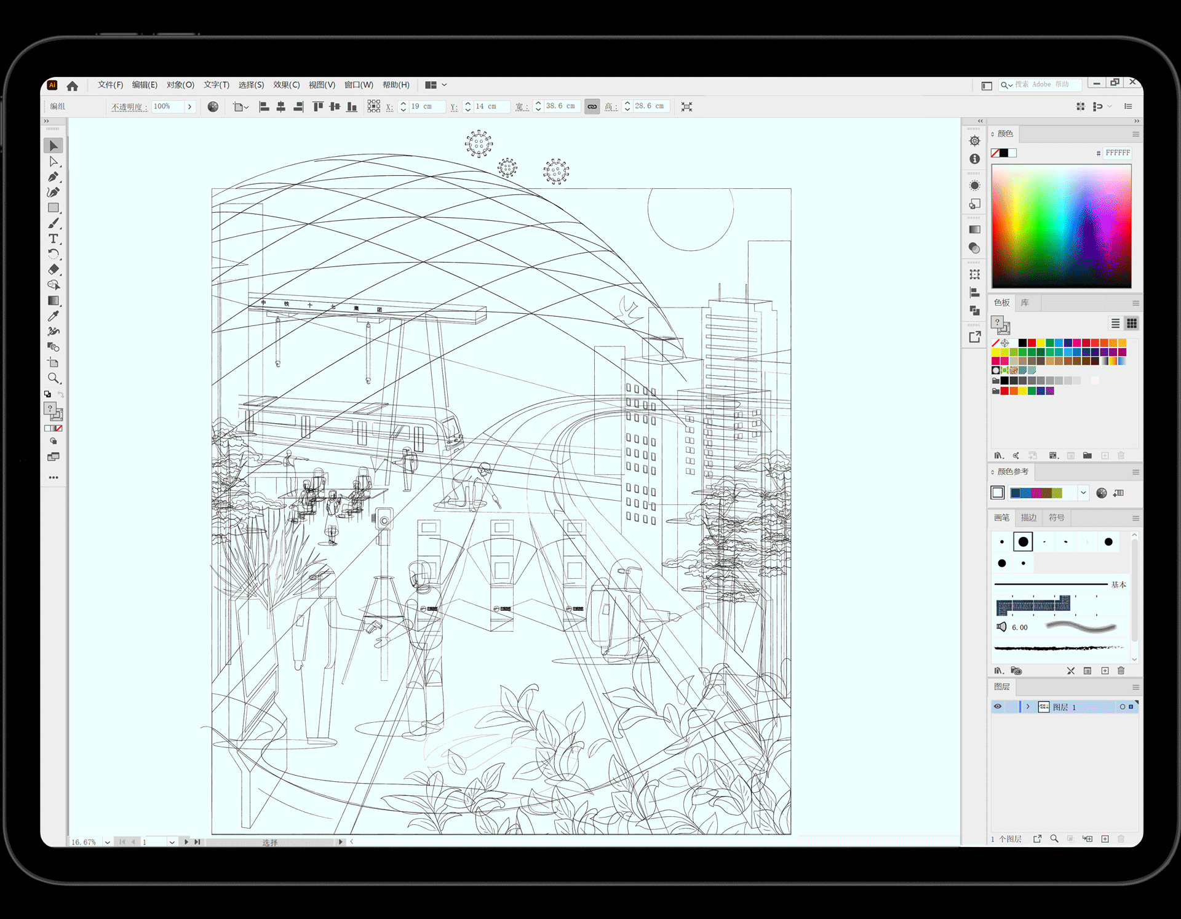Switch to the 描边 tab
The height and width of the screenshot is (919, 1181).
1028,518
